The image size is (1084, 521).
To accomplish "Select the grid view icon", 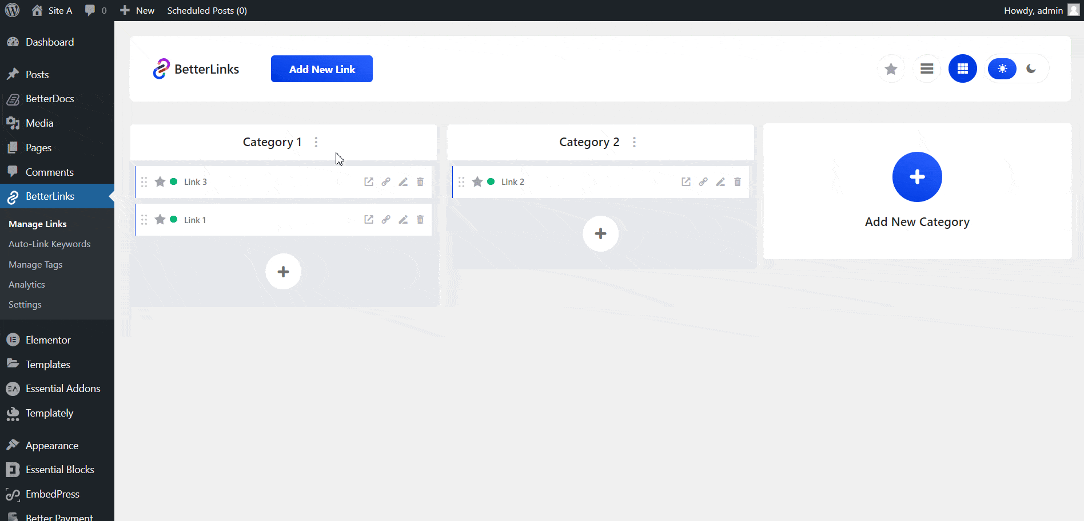I will [962, 68].
